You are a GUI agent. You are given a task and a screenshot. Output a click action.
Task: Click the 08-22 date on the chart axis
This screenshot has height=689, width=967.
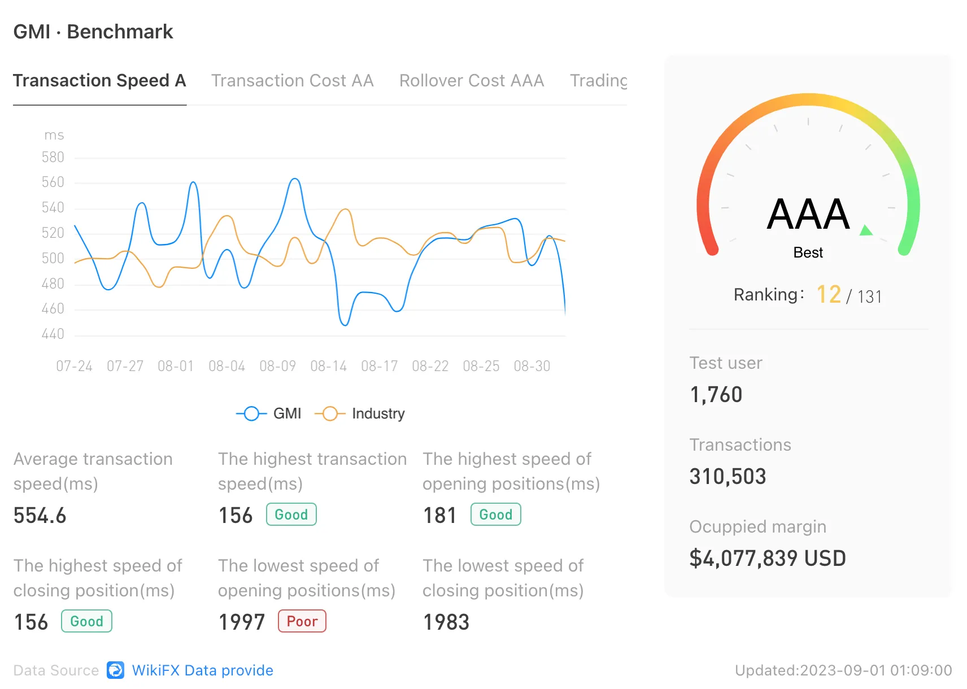coord(430,367)
